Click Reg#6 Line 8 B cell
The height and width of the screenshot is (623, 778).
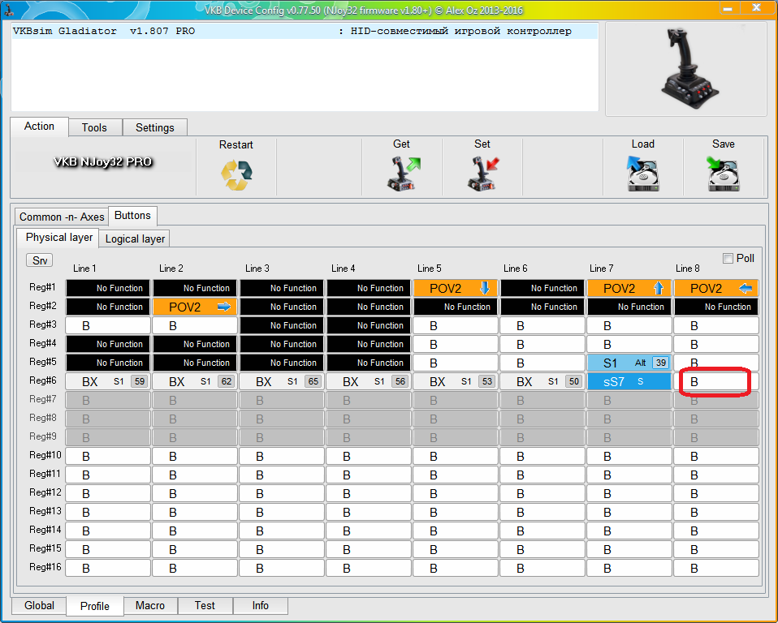pyautogui.click(x=715, y=381)
